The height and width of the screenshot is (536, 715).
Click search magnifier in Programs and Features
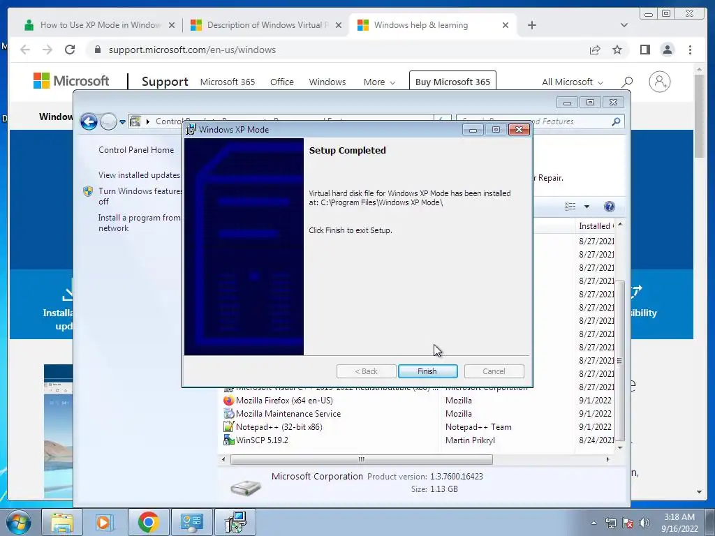(x=616, y=121)
